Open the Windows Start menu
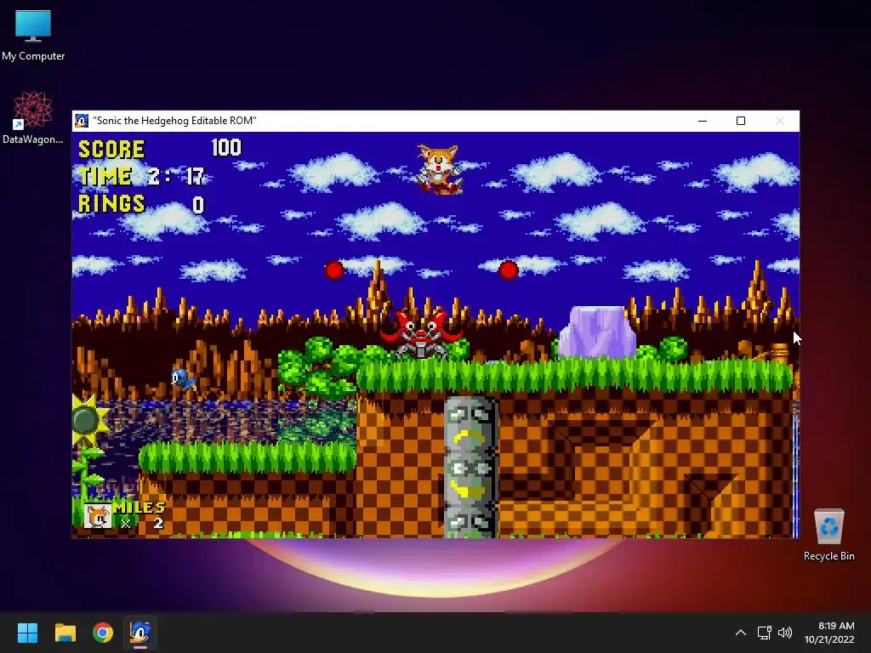 pos(27,633)
